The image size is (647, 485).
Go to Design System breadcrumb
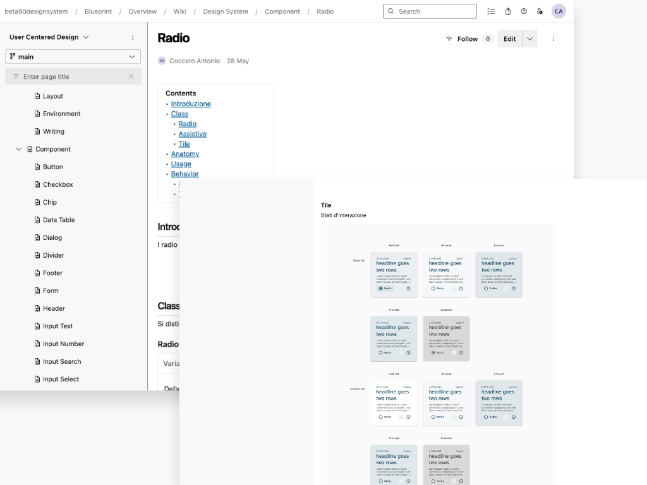tap(226, 11)
